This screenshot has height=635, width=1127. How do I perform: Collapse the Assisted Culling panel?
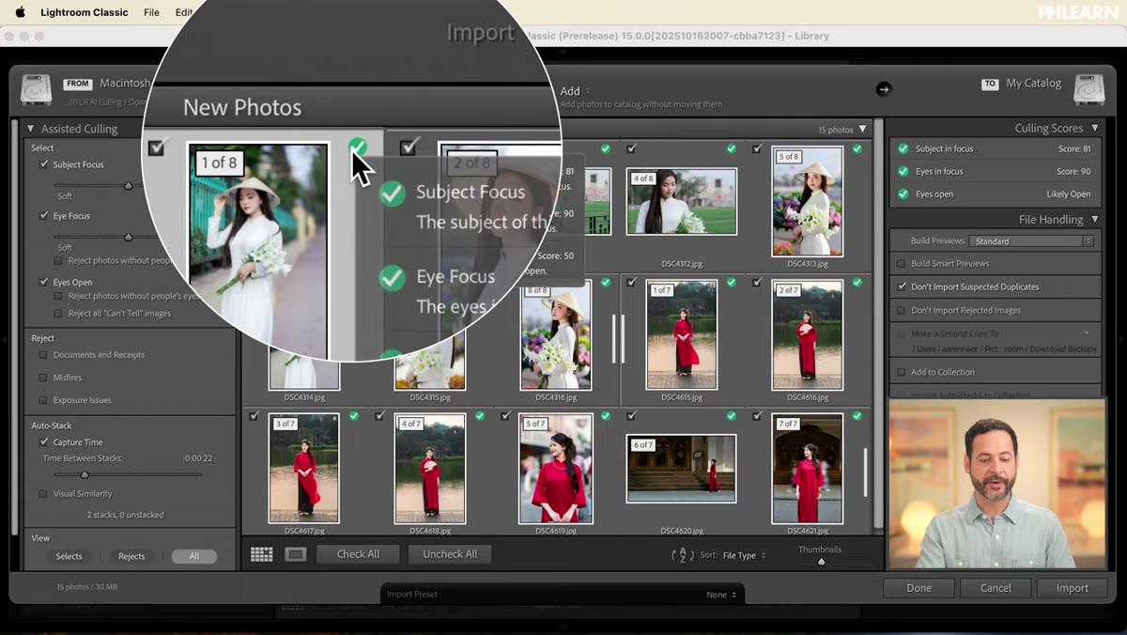click(x=30, y=129)
